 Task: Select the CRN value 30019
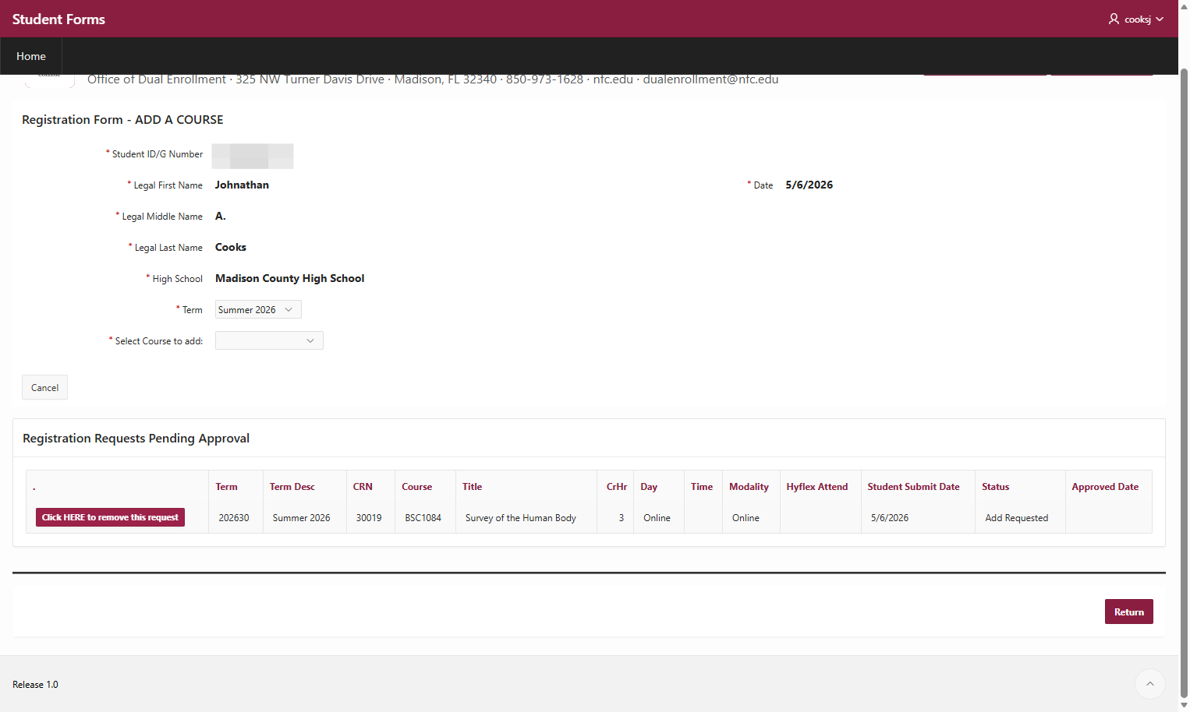pyautogui.click(x=369, y=518)
